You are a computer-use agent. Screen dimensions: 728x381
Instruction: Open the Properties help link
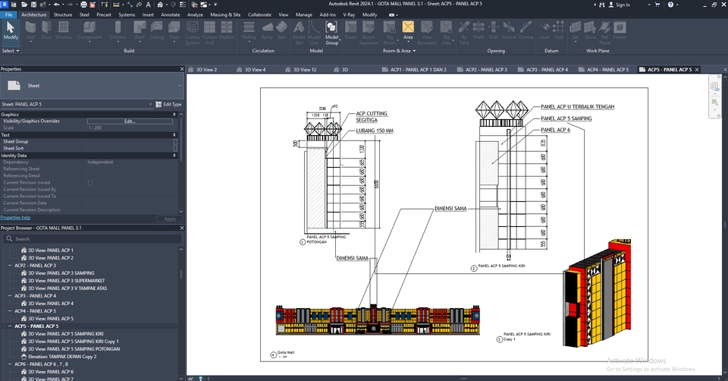(x=15, y=218)
